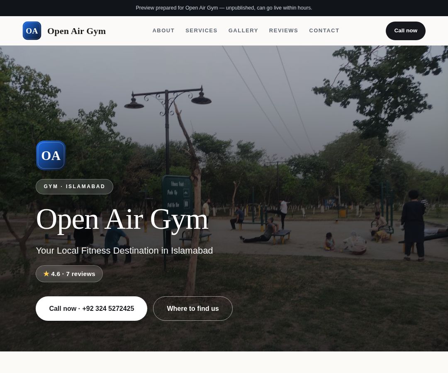Click the Your Local Fitness Destination tagline

(x=124, y=251)
